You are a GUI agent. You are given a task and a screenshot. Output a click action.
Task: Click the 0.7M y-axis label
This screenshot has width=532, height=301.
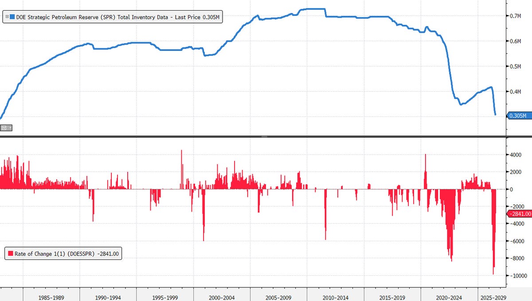tap(516, 16)
